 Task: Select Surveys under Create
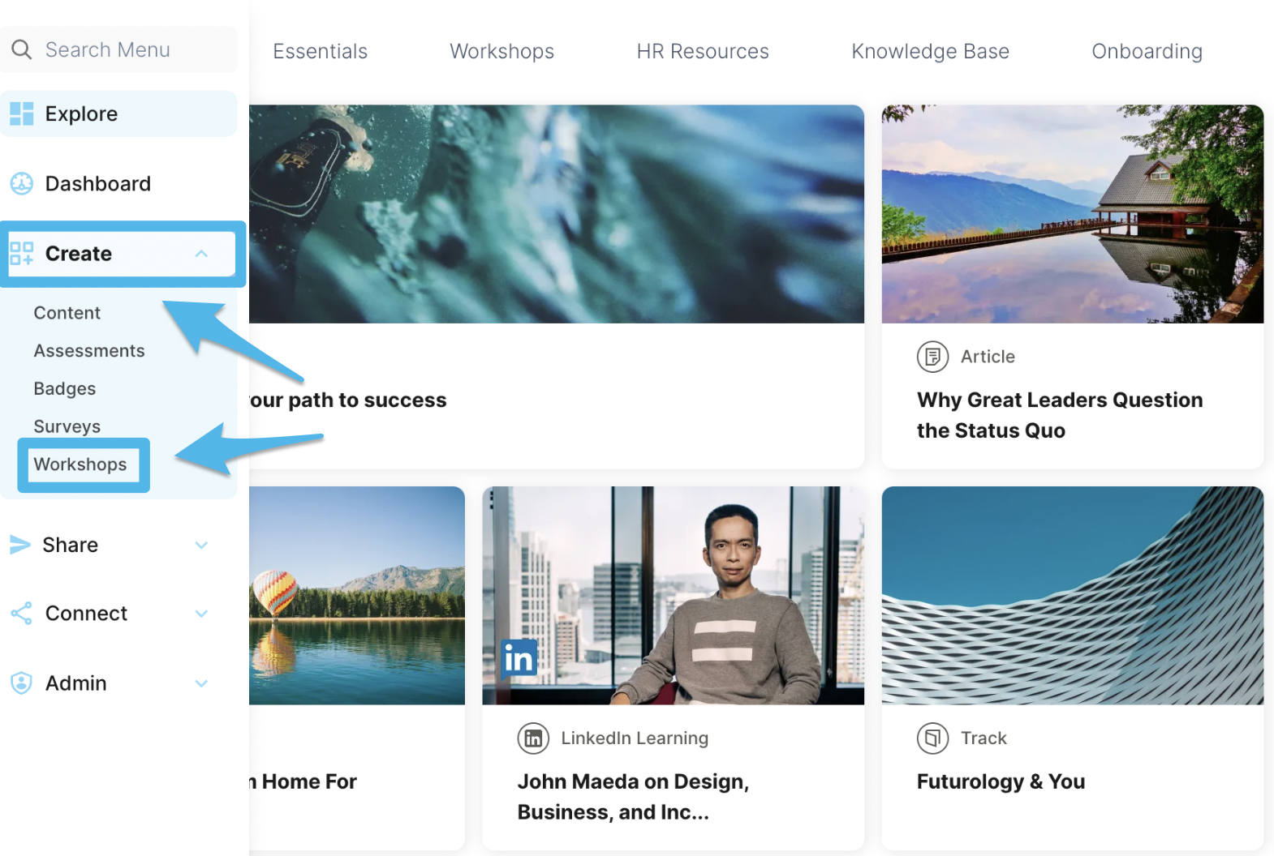67,426
